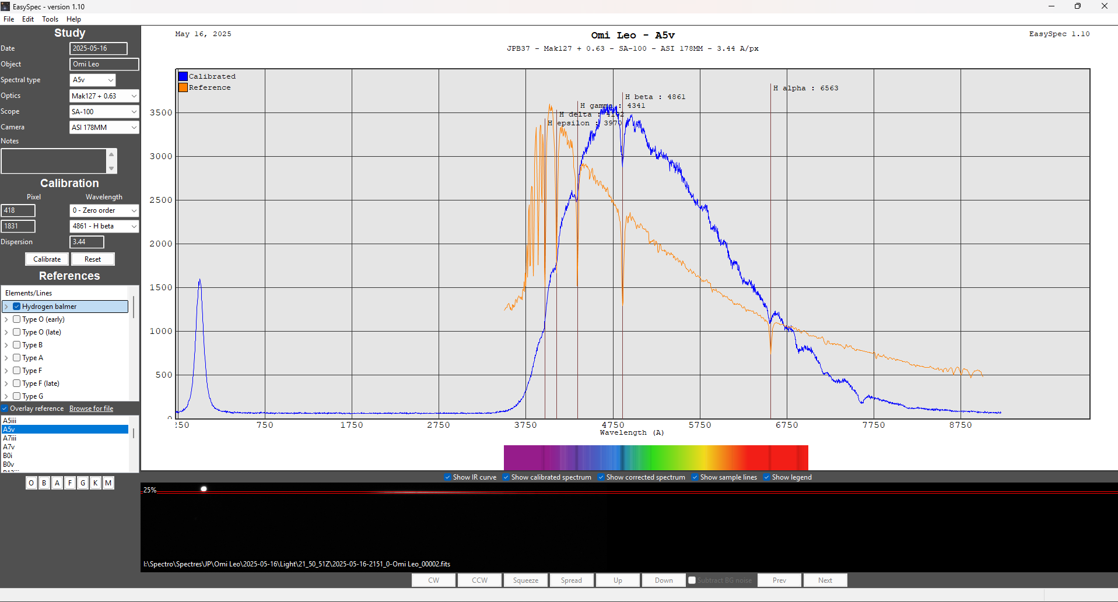Click the EasySpec app icon in title bar

point(6,6)
